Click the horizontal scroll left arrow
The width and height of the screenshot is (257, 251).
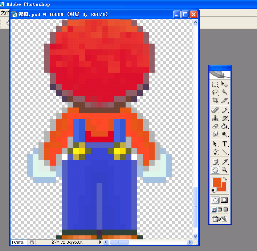pyautogui.click(x=106, y=242)
